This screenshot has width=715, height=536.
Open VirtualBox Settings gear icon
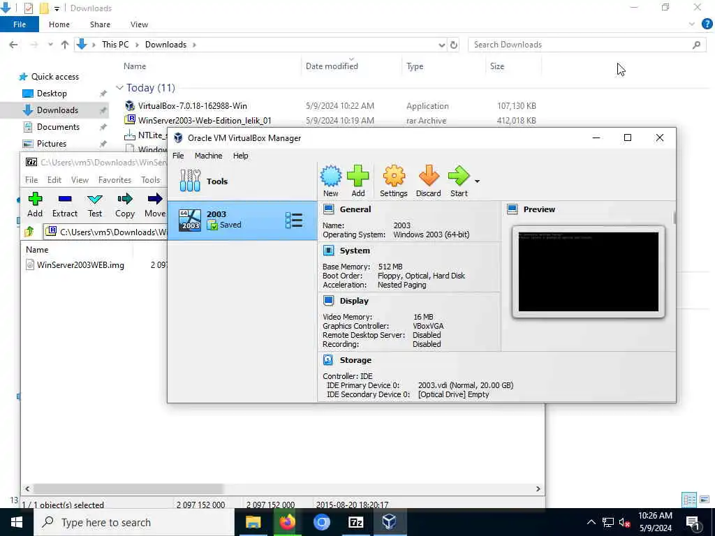(394, 181)
